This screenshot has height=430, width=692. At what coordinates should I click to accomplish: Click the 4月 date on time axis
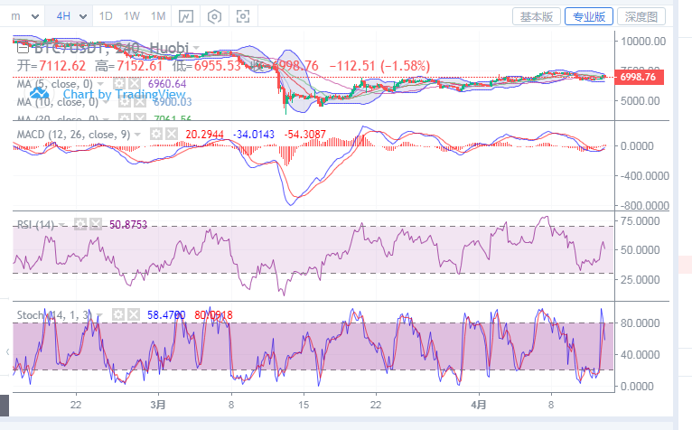pos(479,405)
